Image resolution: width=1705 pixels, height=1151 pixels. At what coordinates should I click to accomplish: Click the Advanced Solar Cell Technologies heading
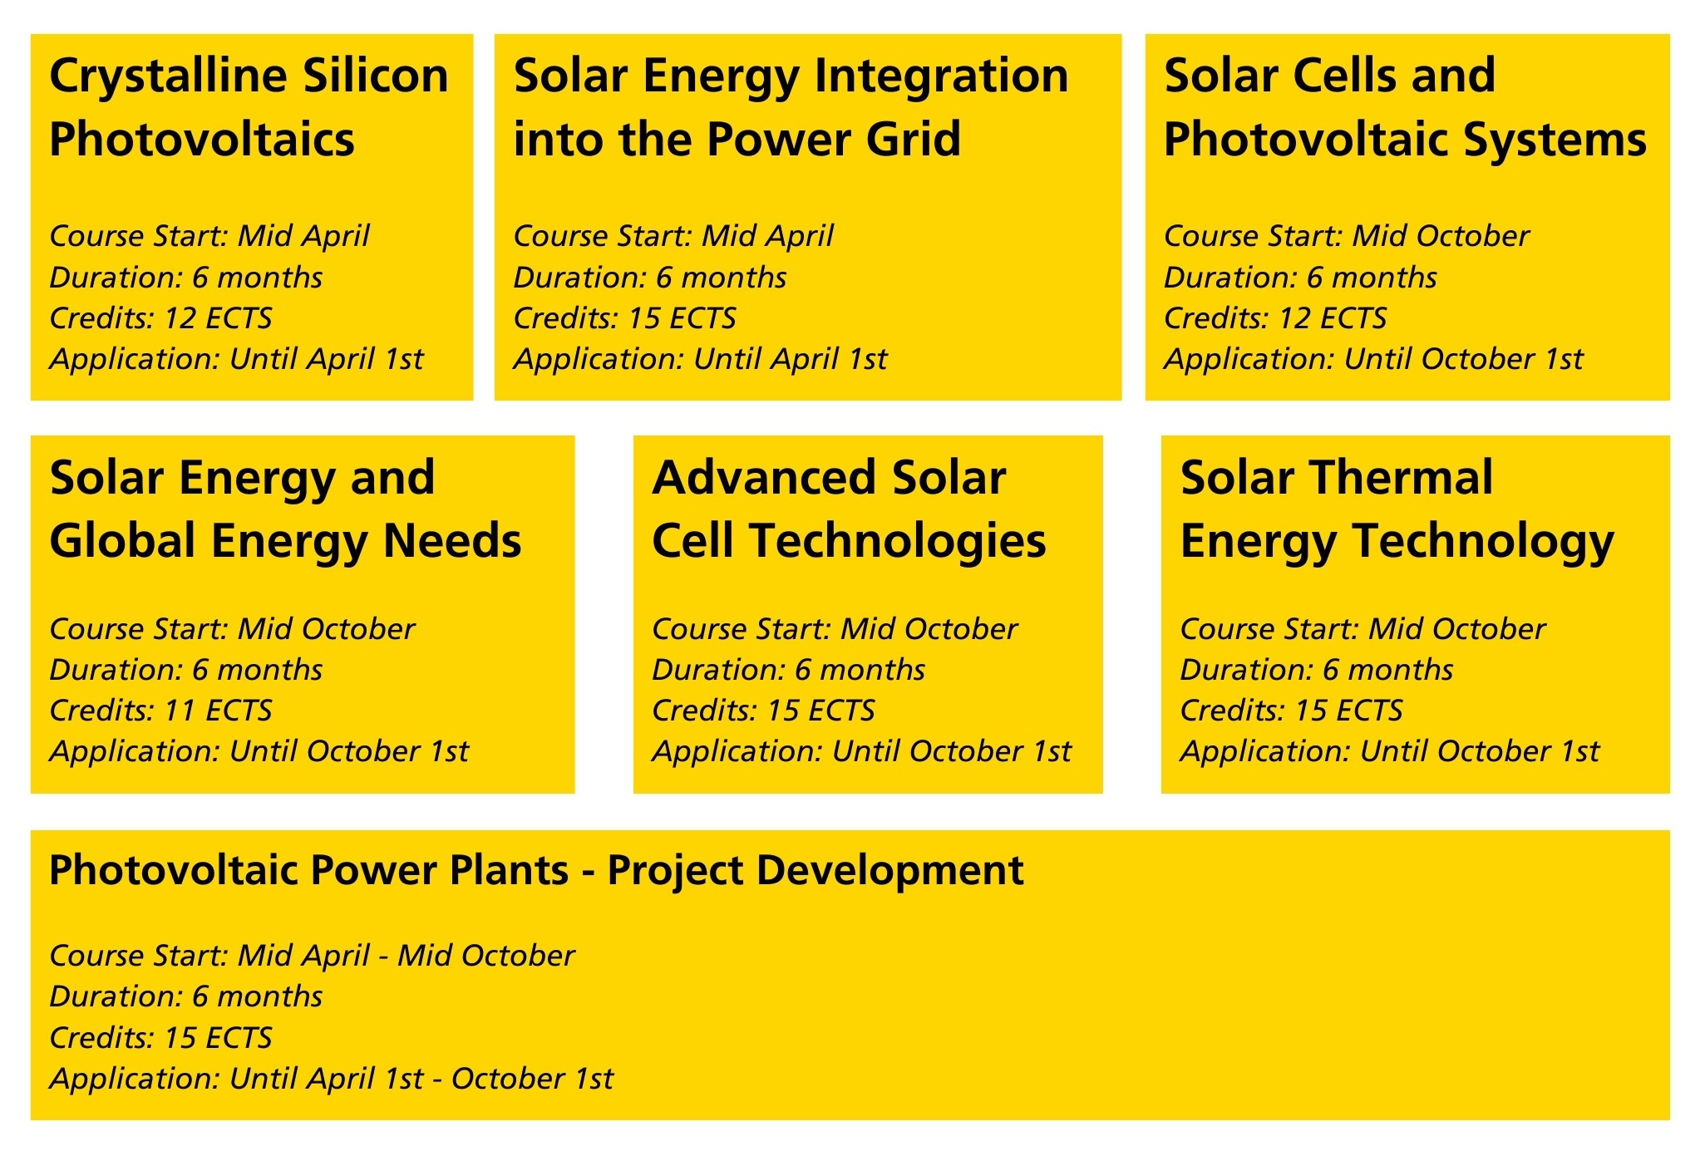click(848, 509)
